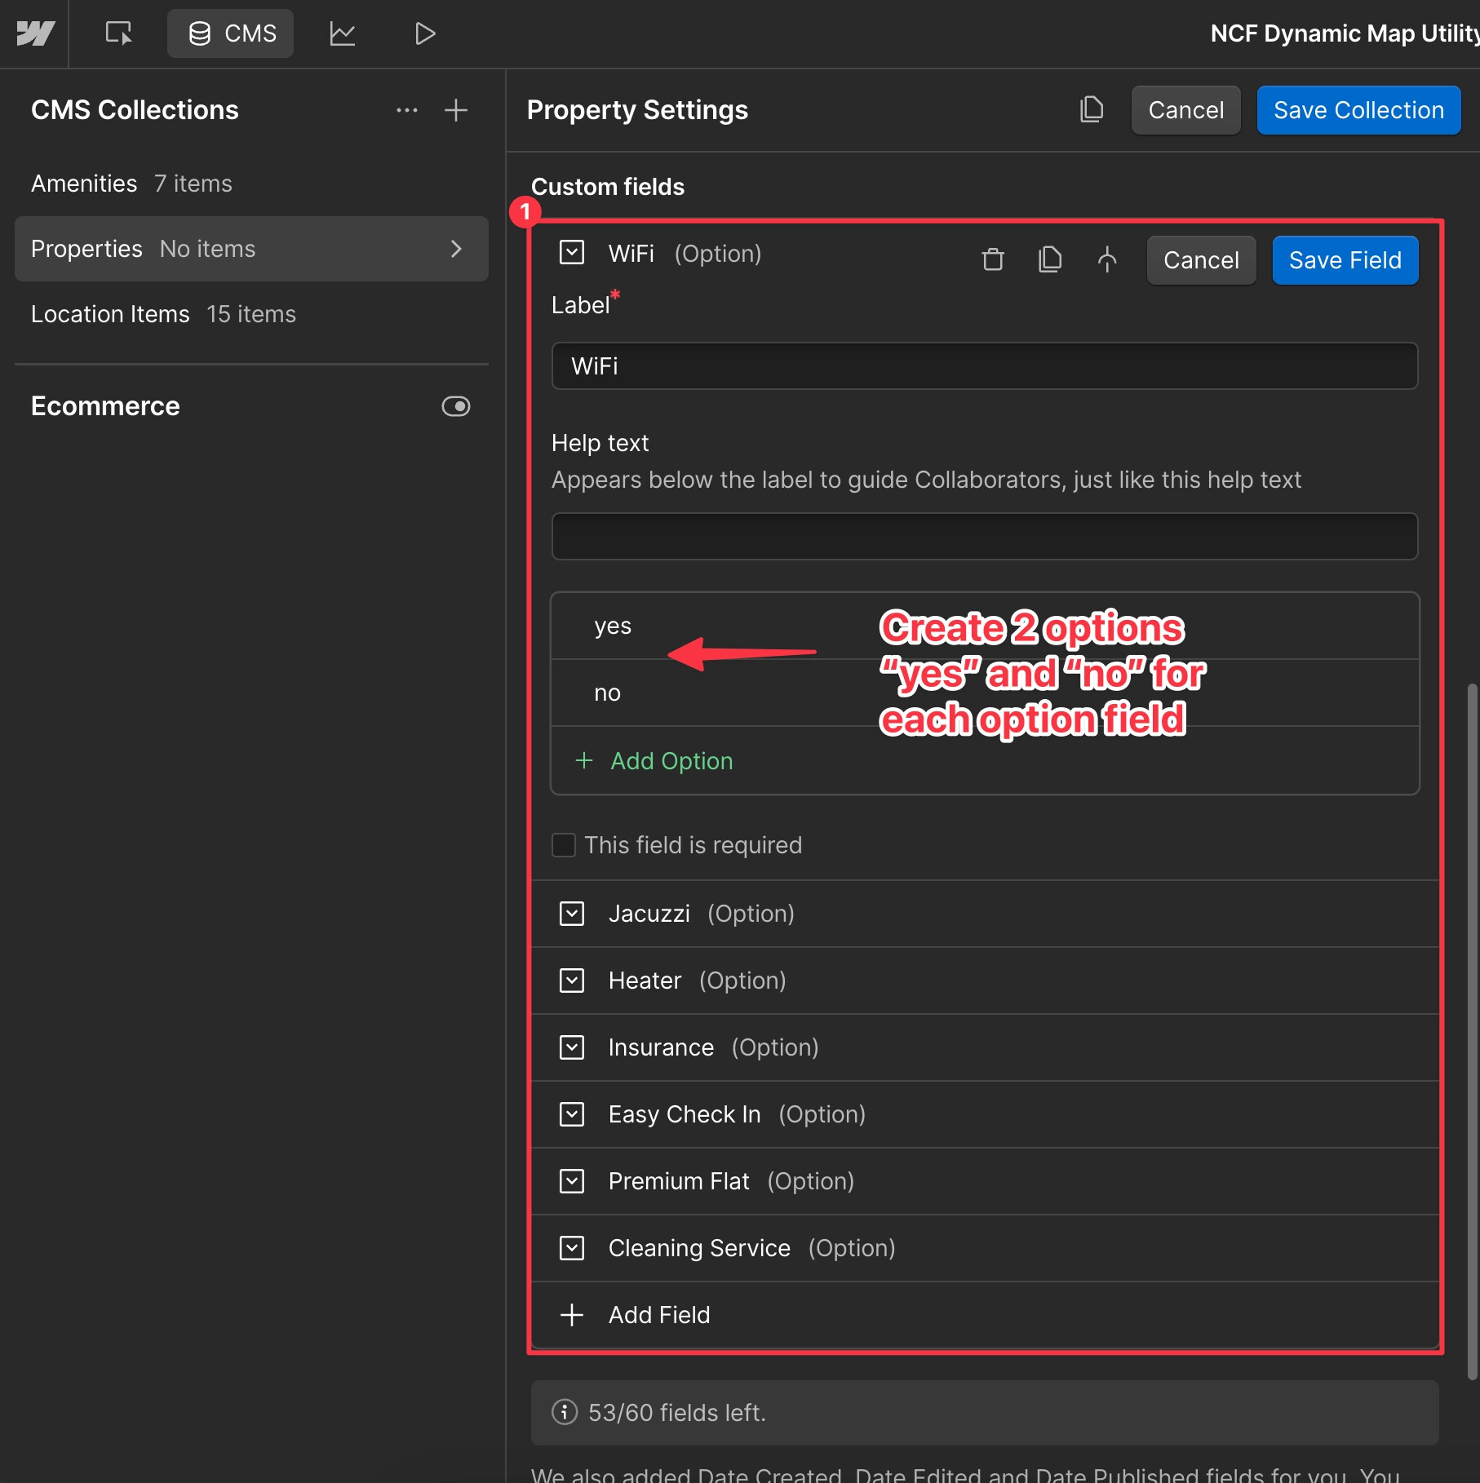
Task: Click Add Option link
Action: pos(654,761)
